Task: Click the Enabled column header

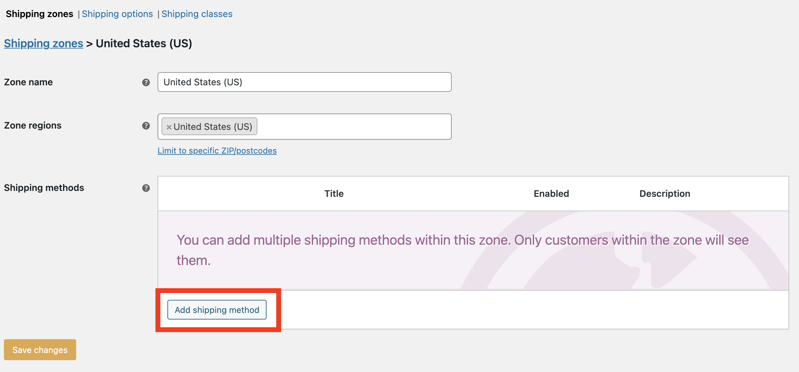Action: coord(551,194)
